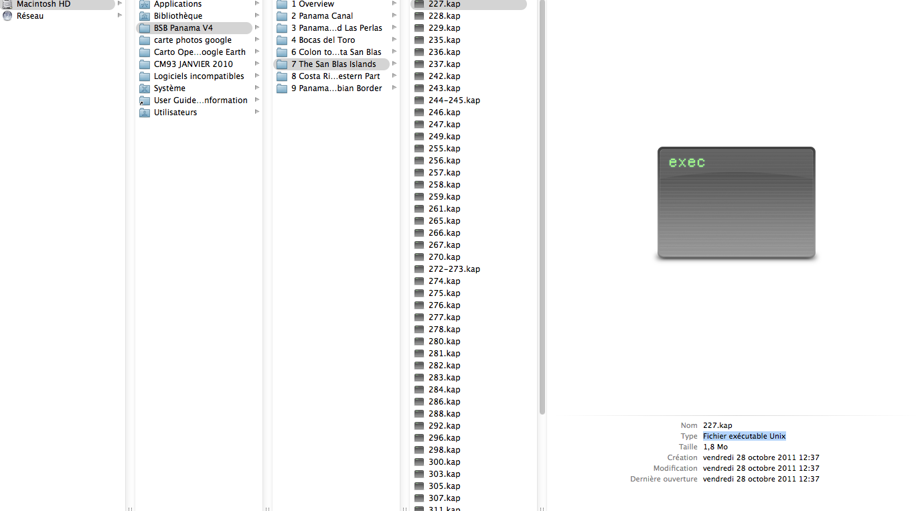The width and height of the screenshot is (916, 511).
Task: Click the User Guide alias icon
Action: tap(145, 100)
